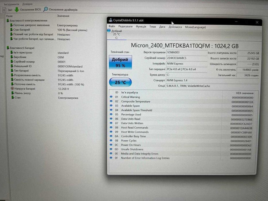Image resolution: width=268 pixels, height=201 pixels.
Task: Open the Функція menu
Action: [x=141, y=27]
